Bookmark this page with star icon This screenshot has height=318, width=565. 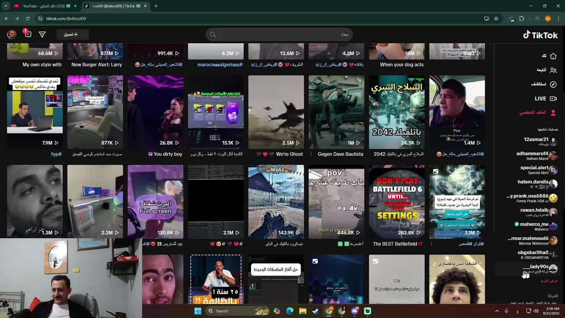[x=496, y=19]
